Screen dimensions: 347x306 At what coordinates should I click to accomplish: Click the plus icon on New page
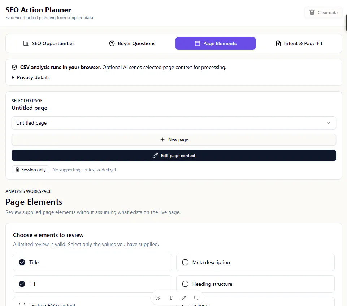pyautogui.click(x=162, y=139)
